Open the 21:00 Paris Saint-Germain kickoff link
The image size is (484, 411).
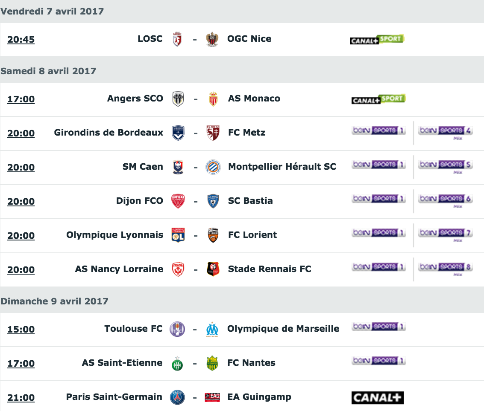21,397
